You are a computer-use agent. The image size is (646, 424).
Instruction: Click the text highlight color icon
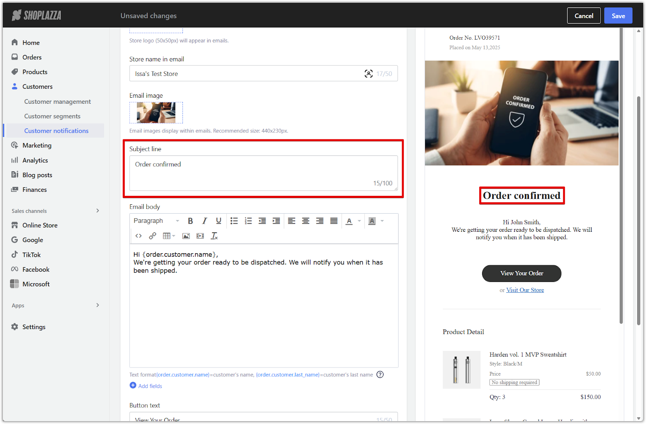372,221
